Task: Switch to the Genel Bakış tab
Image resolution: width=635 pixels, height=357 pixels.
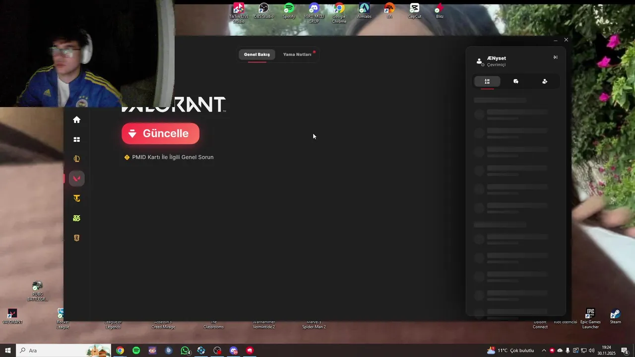Action: point(257,55)
